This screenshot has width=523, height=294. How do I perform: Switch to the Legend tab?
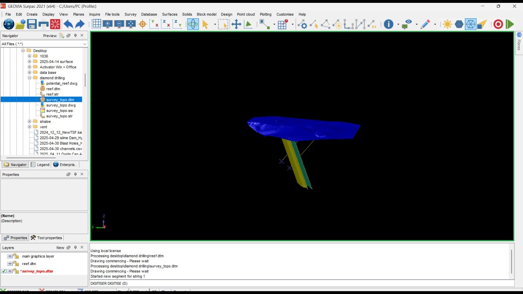pyautogui.click(x=40, y=165)
